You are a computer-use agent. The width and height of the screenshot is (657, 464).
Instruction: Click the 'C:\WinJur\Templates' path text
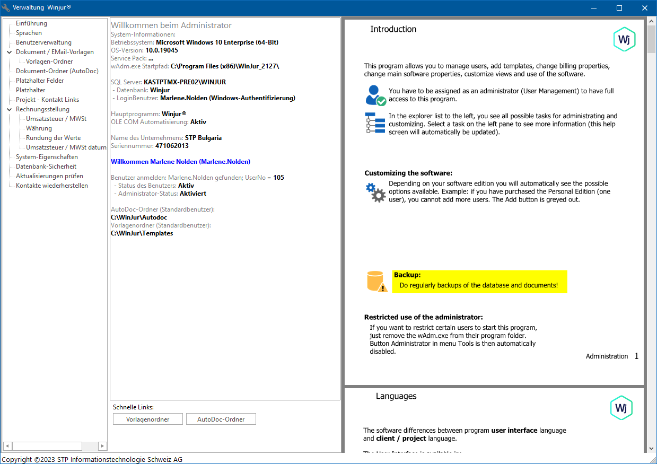coord(142,233)
